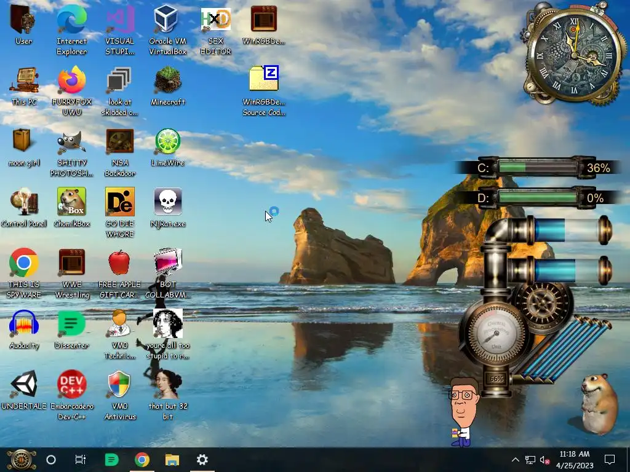Click the muted volume tray icon

click(x=544, y=460)
